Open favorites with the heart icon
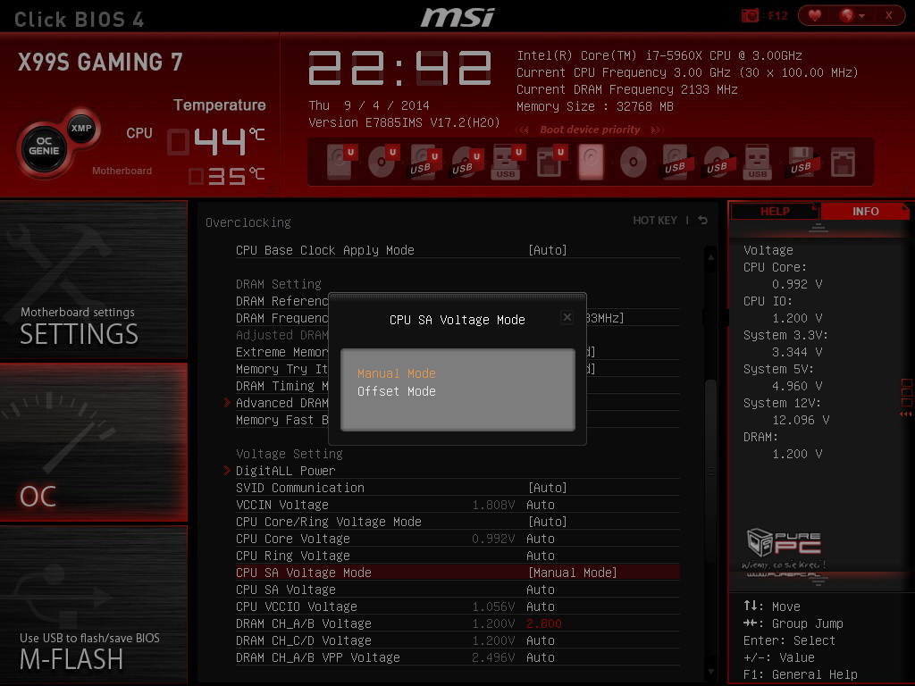Screen dimensions: 915x686 815,15
